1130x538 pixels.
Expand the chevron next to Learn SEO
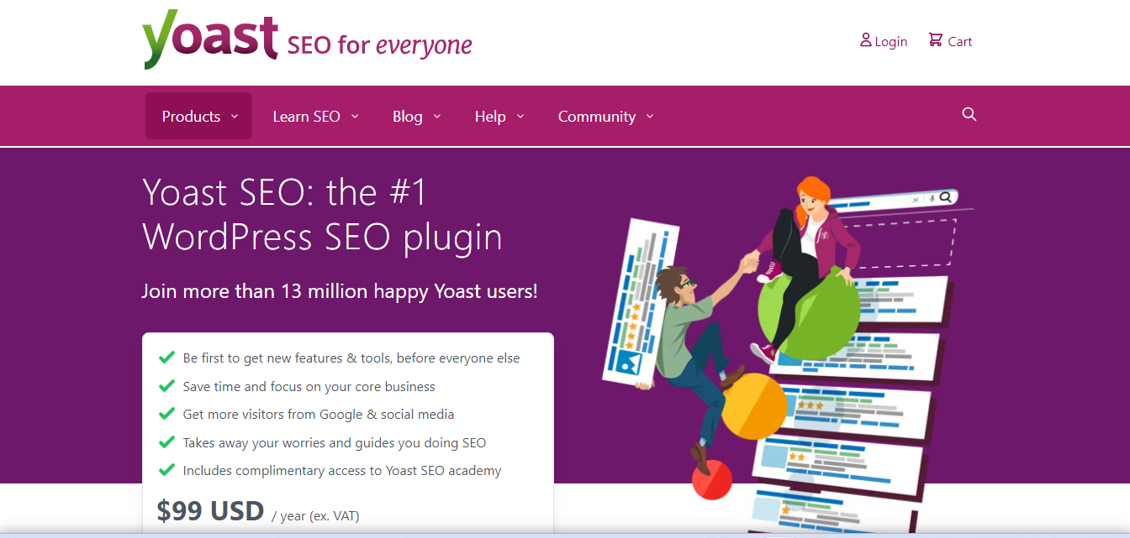pos(355,117)
